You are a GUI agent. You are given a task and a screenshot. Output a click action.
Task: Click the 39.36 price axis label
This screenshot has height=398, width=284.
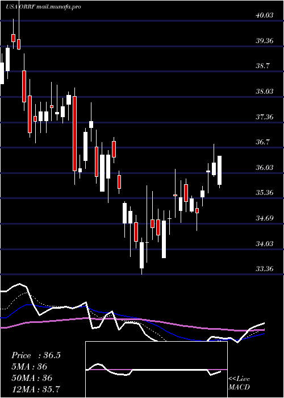[265, 40]
